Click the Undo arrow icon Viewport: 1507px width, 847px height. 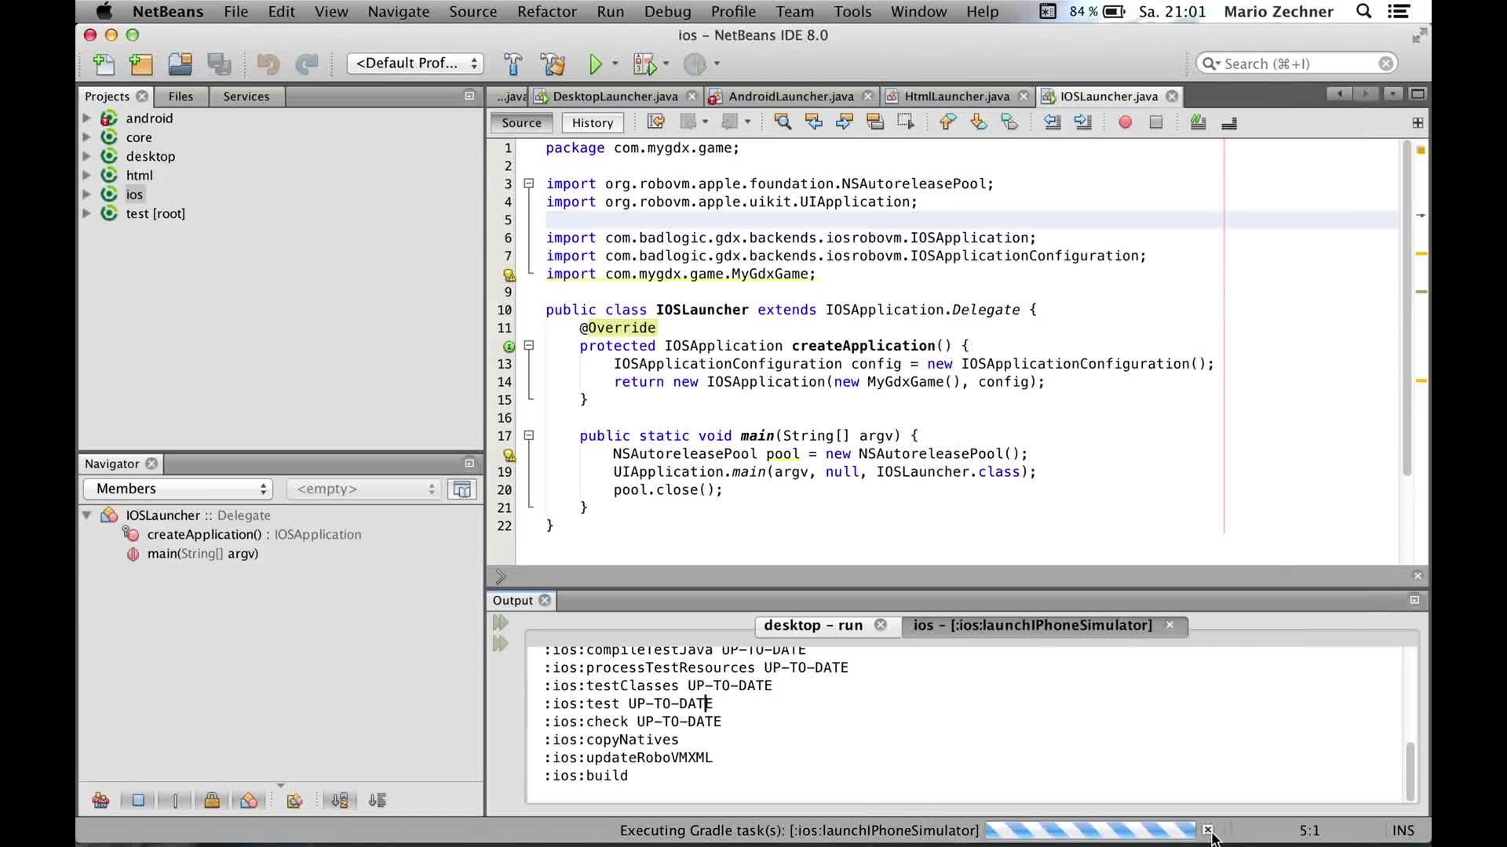point(268,64)
